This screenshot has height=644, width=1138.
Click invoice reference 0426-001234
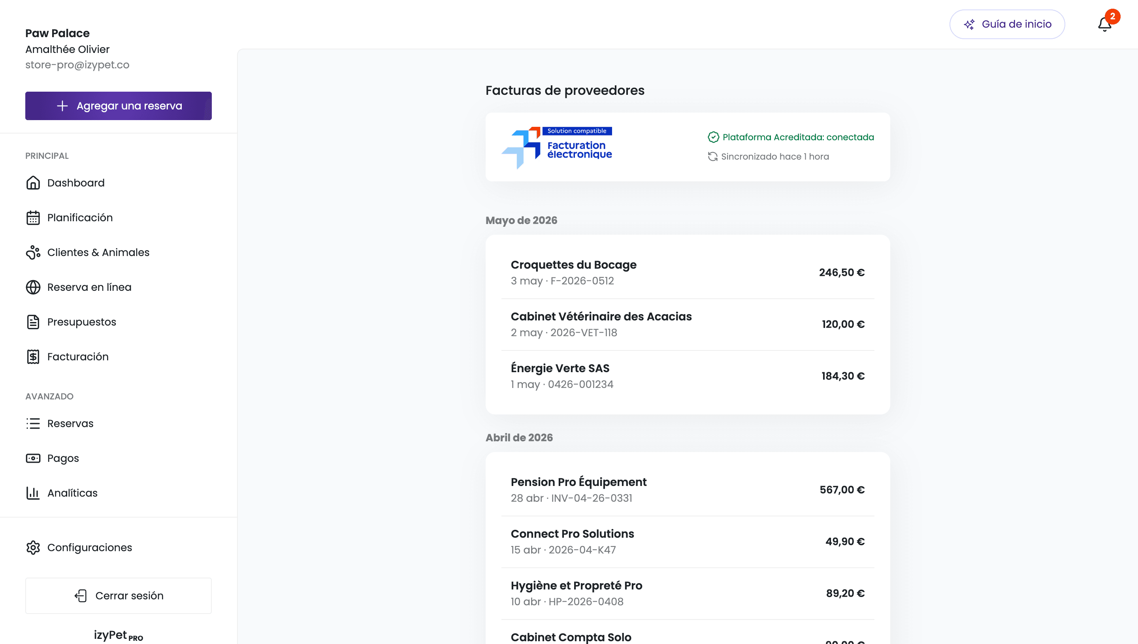point(580,384)
